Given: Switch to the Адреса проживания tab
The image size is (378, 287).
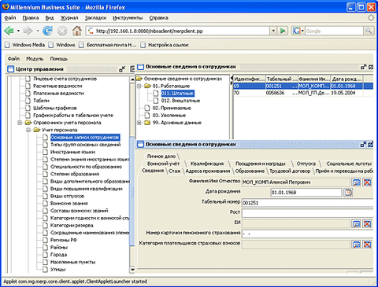Looking at the screenshot, I should pos(208,171).
